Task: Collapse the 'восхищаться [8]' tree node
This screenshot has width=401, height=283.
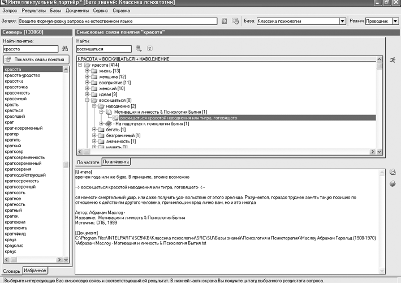Action: (87, 100)
